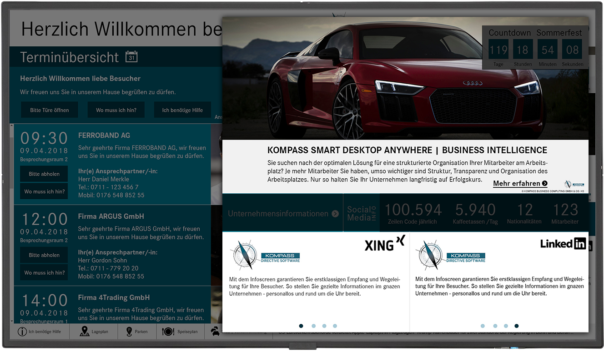Open the Social Media Info tab
Image resolution: width=604 pixels, height=352 pixels.
(x=362, y=213)
